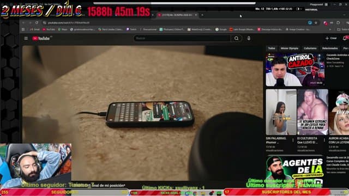Open the apps grid in bookmarks bar
This screenshot has width=349, height=196.
(x=23, y=29)
